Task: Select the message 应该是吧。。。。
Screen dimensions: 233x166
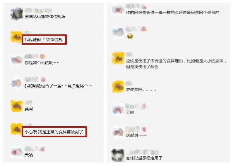Action: 141,90
